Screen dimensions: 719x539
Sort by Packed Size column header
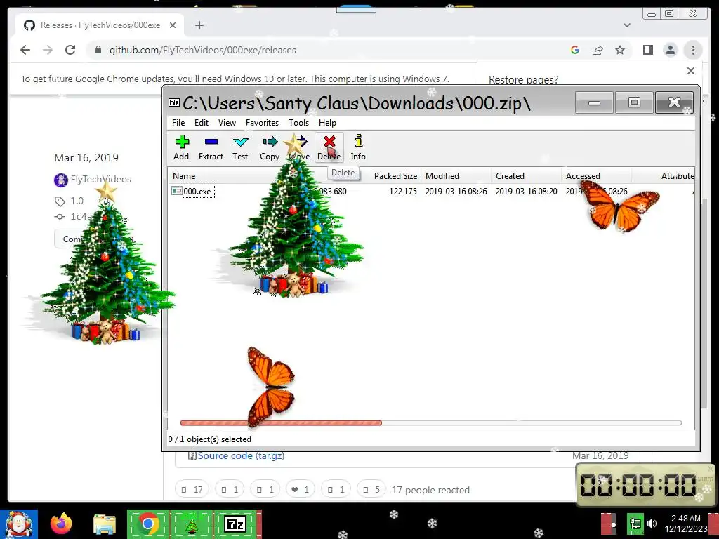pos(395,176)
